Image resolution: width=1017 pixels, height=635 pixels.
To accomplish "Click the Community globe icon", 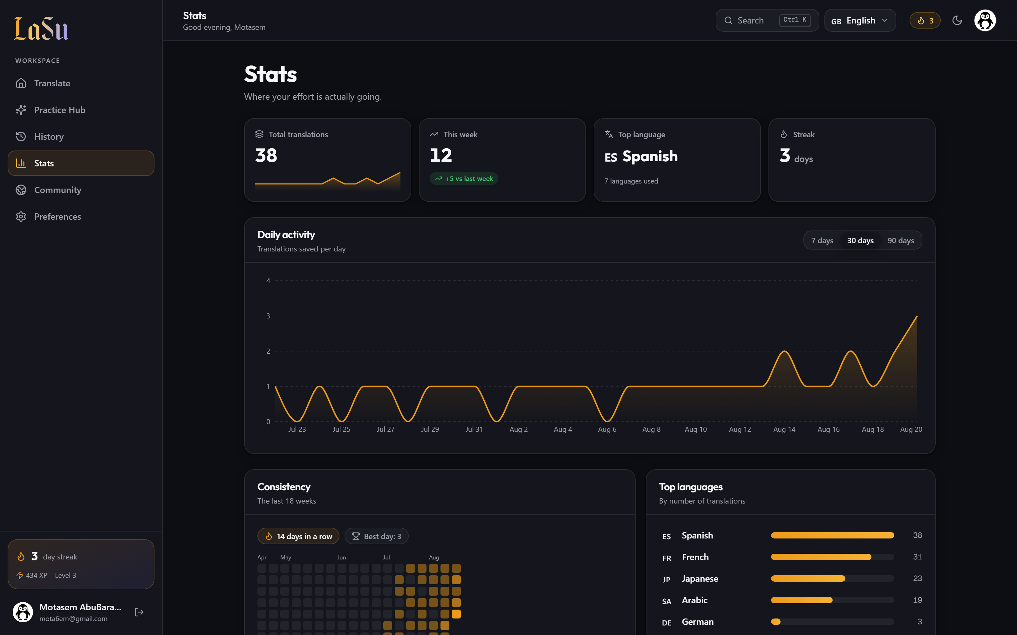I will coord(21,190).
